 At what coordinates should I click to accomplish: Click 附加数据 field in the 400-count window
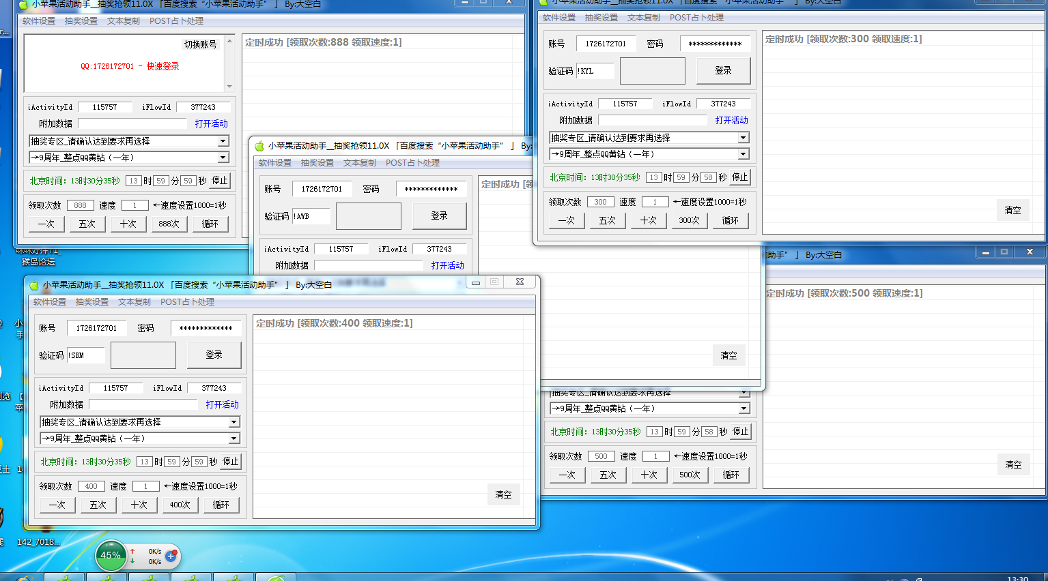tap(143, 404)
